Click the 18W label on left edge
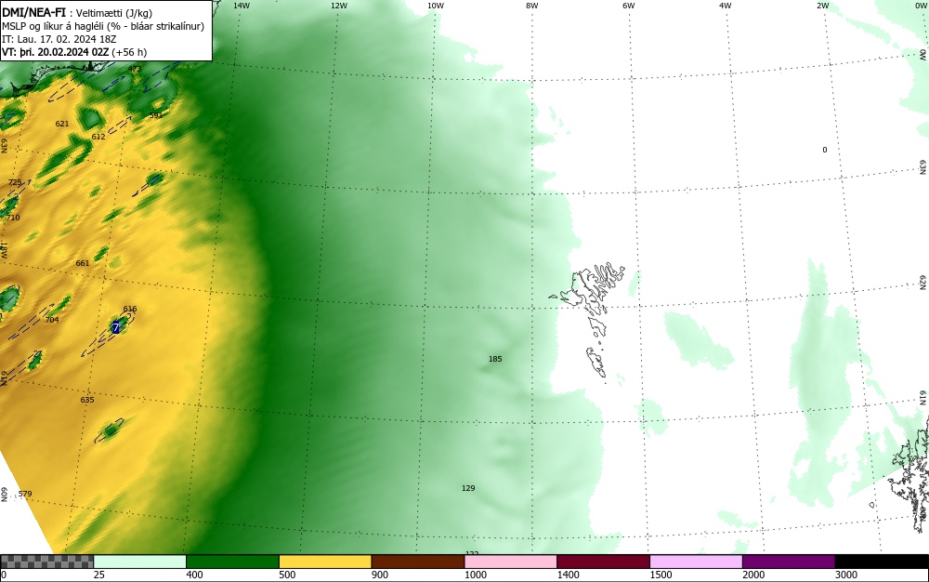This screenshot has width=929, height=582. [x=4, y=249]
